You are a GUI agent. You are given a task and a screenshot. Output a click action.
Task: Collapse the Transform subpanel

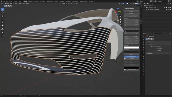(x=148, y=44)
